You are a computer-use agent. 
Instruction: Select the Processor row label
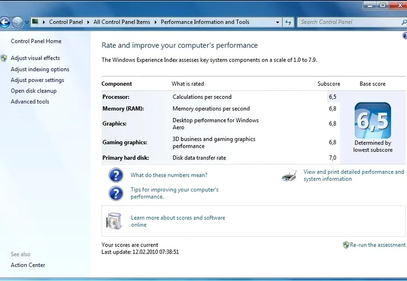pos(116,97)
